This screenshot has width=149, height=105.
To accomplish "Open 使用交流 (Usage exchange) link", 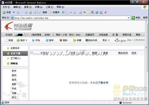I will pyautogui.click(x=127, y=35).
